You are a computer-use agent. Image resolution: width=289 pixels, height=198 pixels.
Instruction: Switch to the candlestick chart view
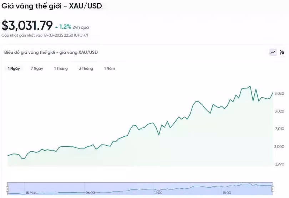click(x=282, y=52)
